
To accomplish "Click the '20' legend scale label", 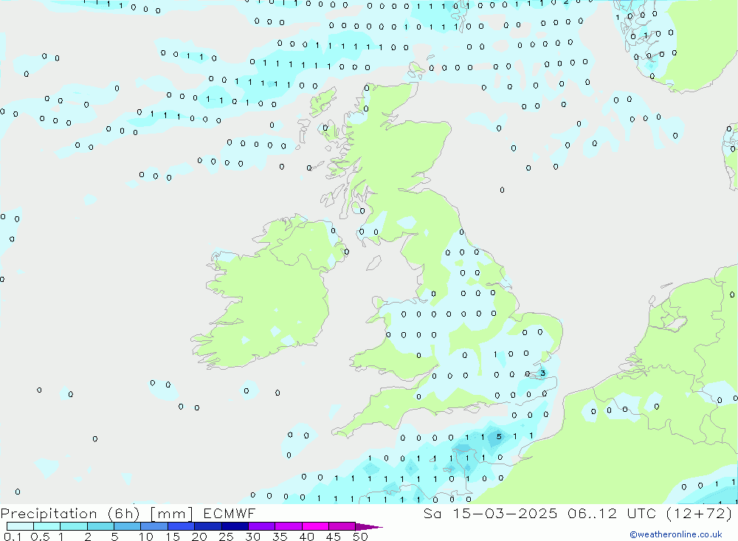I will pyautogui.click(x=199, y=537).
